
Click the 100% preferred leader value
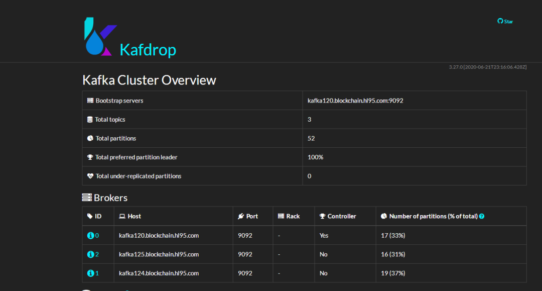click(316, 157)
